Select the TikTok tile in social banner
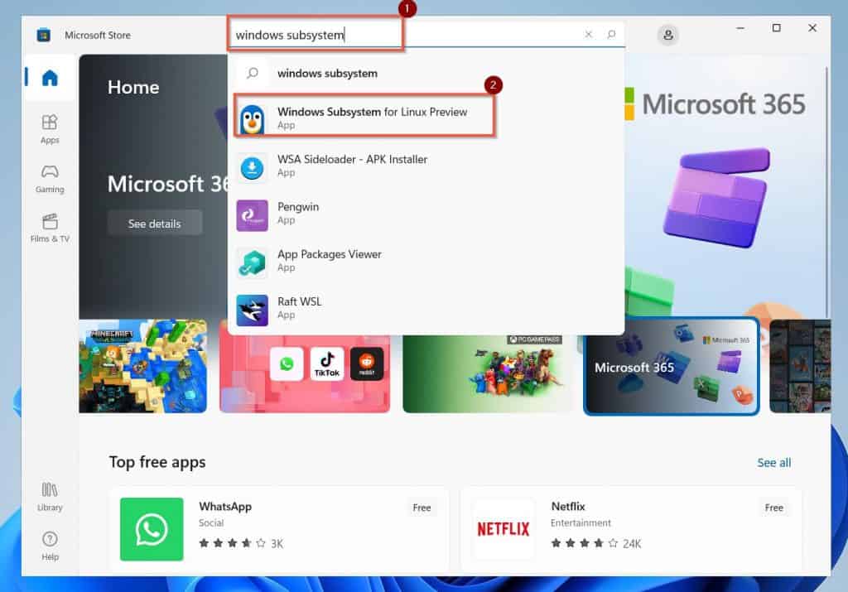Image resolution: width=848 pixels, height=592 pixels. point(327,363)
